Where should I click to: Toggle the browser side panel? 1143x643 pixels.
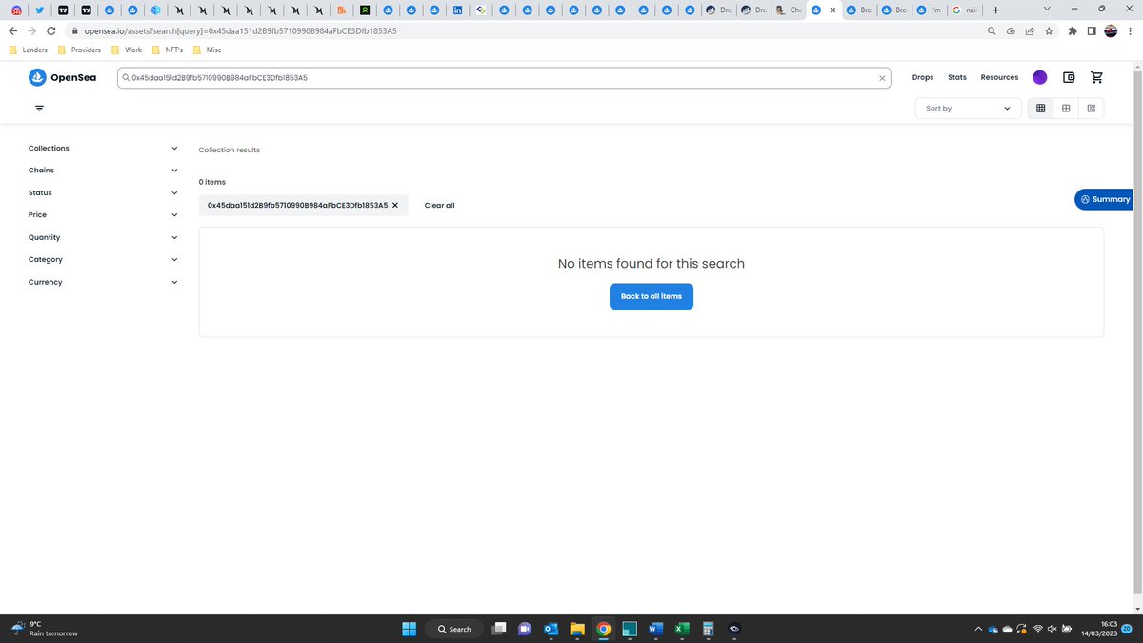coord(1092,30)
